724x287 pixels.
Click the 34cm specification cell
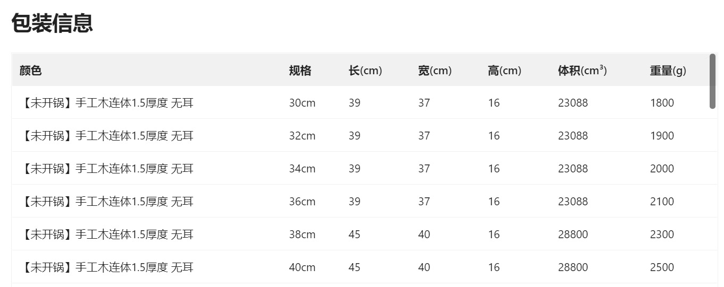pos(302,169)
